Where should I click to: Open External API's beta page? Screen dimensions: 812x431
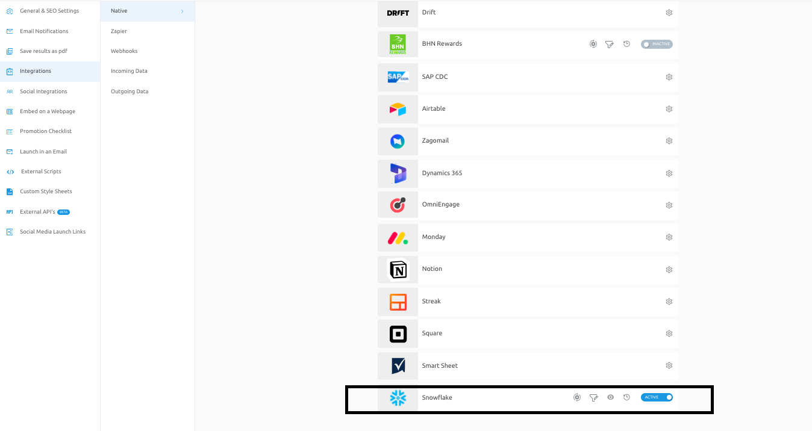coord(37,212)
